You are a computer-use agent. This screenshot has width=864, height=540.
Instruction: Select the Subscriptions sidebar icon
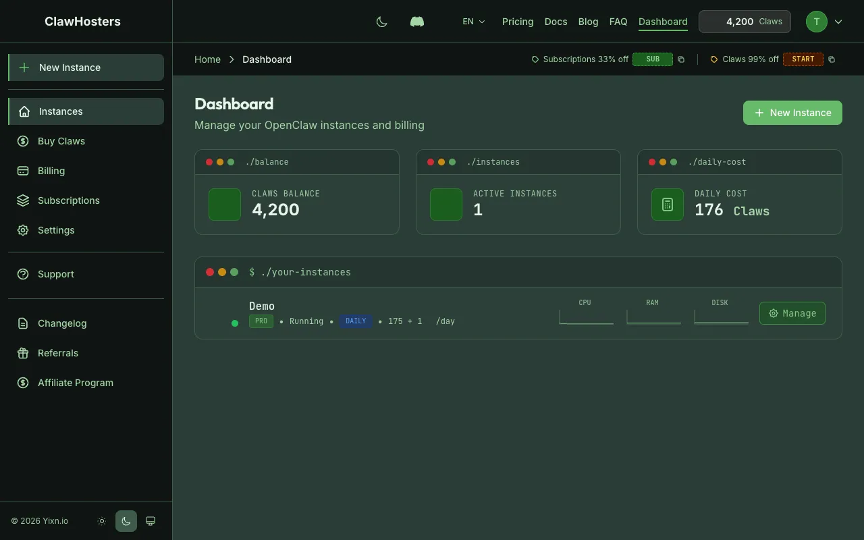[x=22, y=200]
